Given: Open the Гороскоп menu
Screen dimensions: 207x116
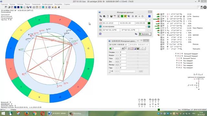Looking at the screenshot, I should [4, 4].
